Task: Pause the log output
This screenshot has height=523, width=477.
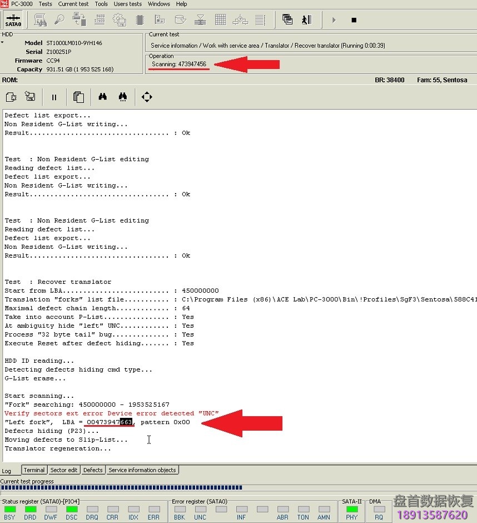Action: pos(54,97)
